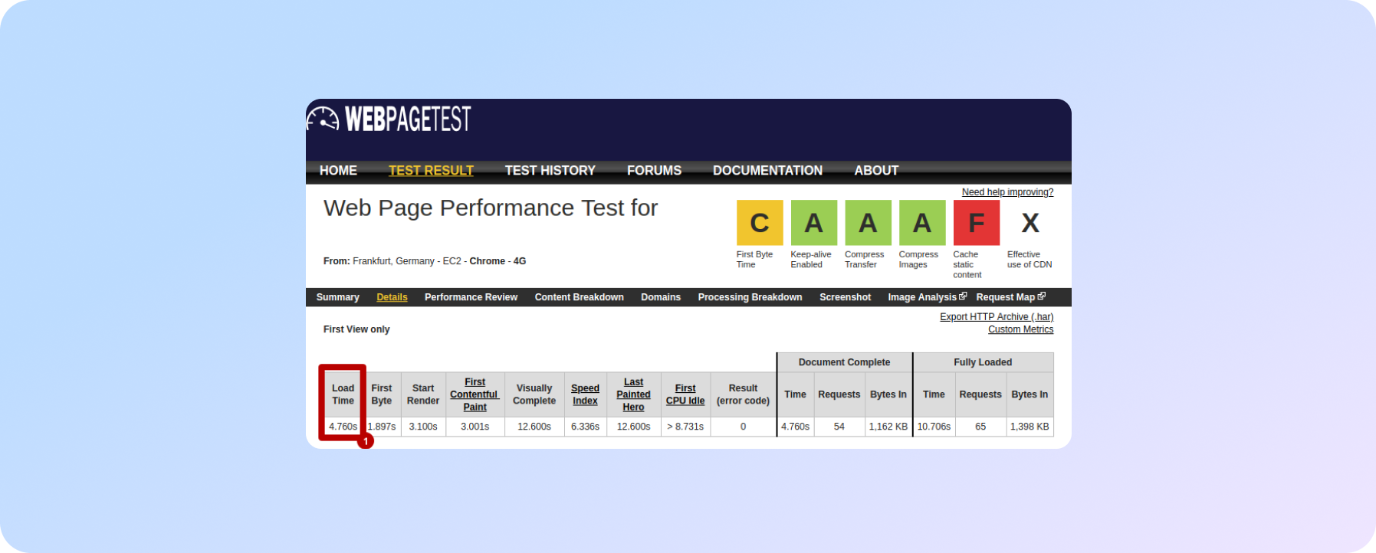The height and width of the screenshot is (553, 1376).
Task: Click the Speed Index header link
Action: pyautogui.click(x=585, y=394)
